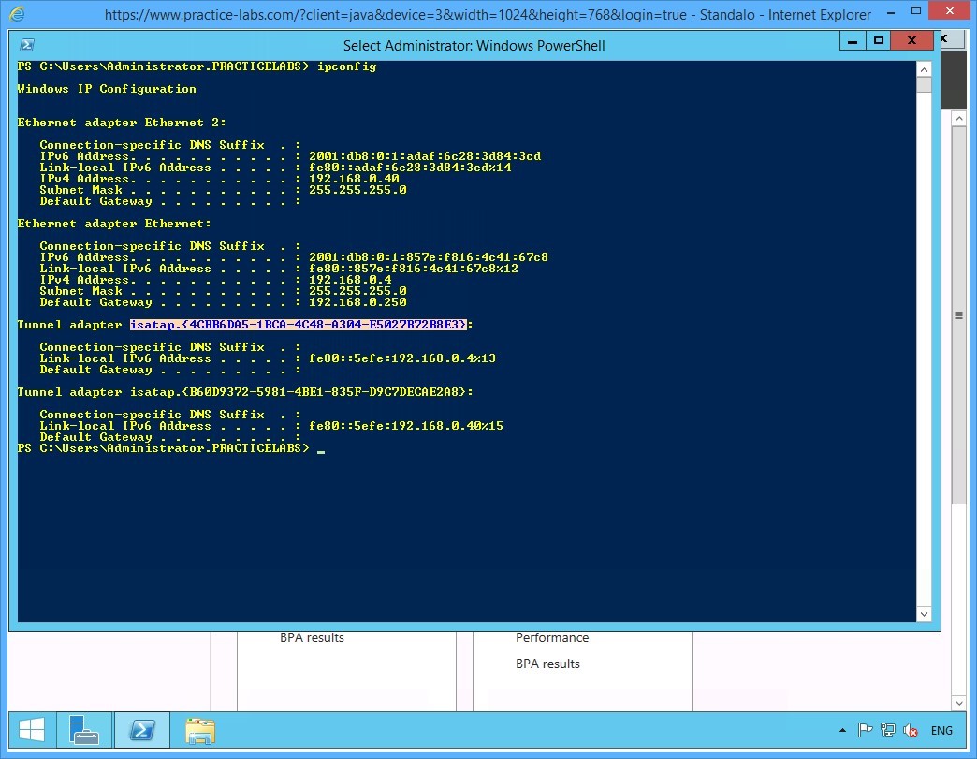Open BPA results under Performance
Screen dimensions: 977x759
(547, 664)
